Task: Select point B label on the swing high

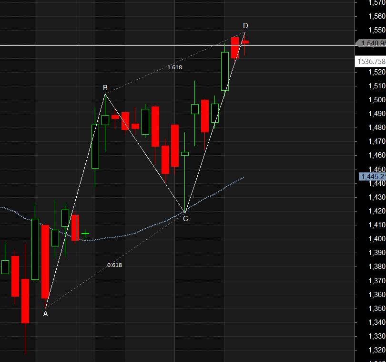Action: (x=105, y=88)
